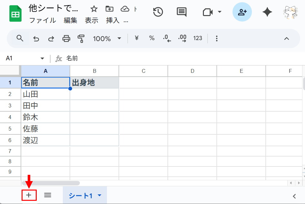Expand the シート1 tab dropdown arrow
Screen dimensions: 305x204
(x=100, y=196)
